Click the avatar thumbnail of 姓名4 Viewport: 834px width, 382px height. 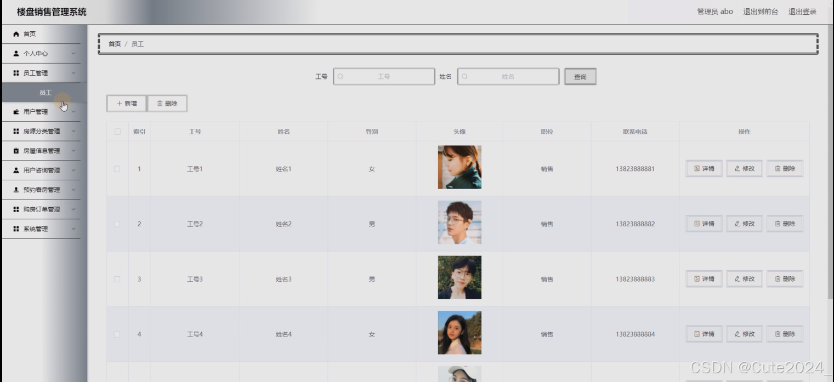pyautogui.click(x=459, y=333)
